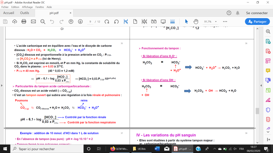The height and width of the screenshot is (153, 273).
Task: Open the Comment tool in right sidebar
Action: click(268, 71)
